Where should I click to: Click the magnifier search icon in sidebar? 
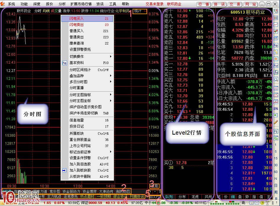coord(276,79)
